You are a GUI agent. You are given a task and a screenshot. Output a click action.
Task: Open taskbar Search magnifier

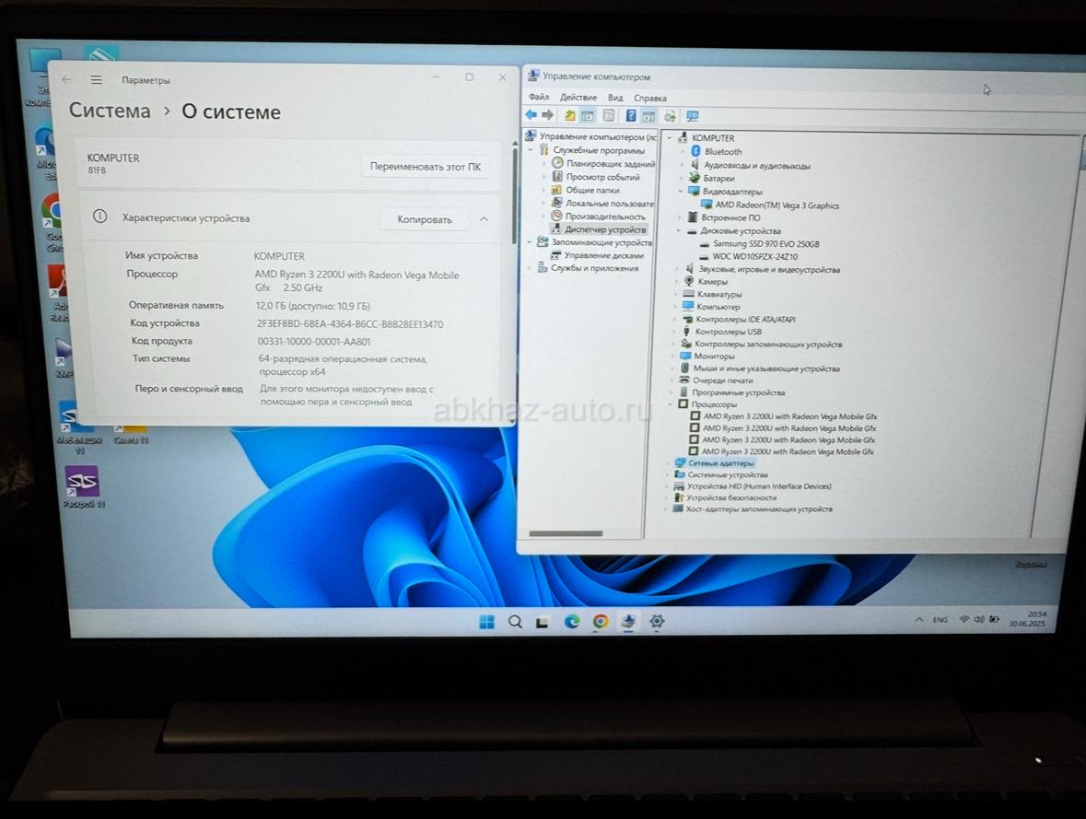pos(515,622)
